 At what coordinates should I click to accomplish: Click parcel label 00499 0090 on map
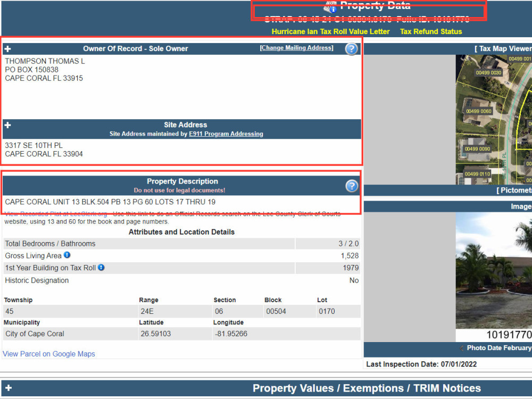pyautogui.click(x=477, y=149)
